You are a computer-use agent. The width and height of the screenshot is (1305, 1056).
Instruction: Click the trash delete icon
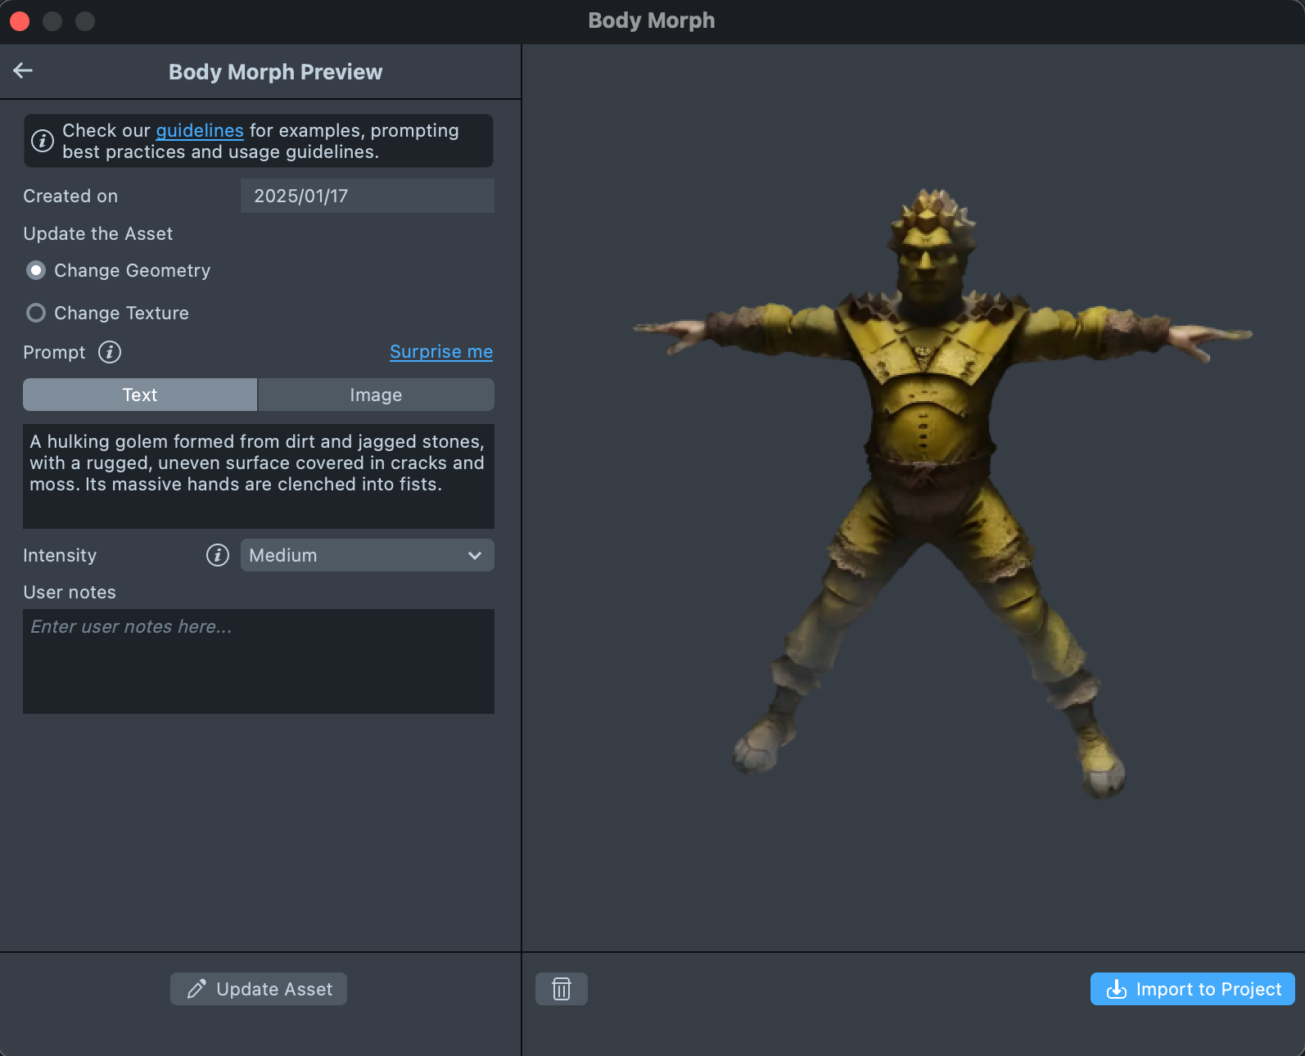[562, 989]
